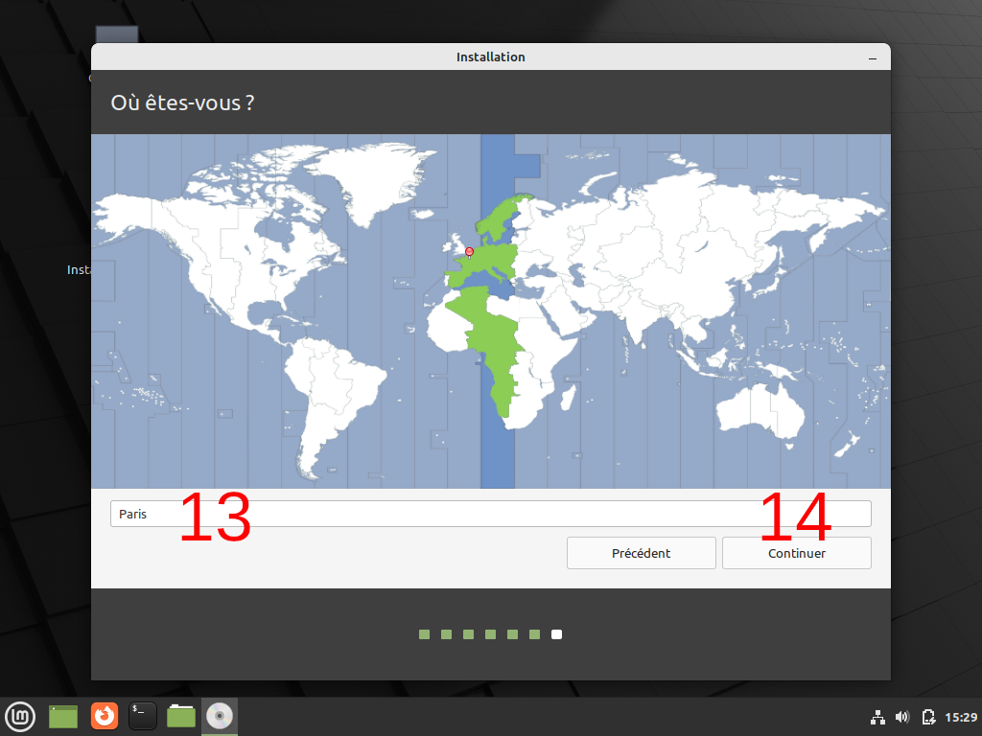Click the network status icon in system tray
982x736 pixels.
pyautogui.click(x=877, y=716)
